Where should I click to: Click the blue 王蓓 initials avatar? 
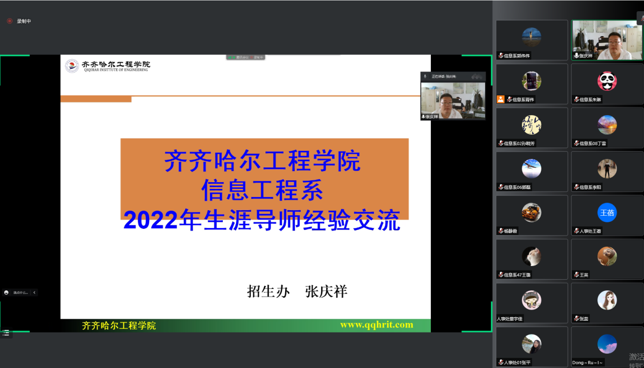[x=606, y=213]
